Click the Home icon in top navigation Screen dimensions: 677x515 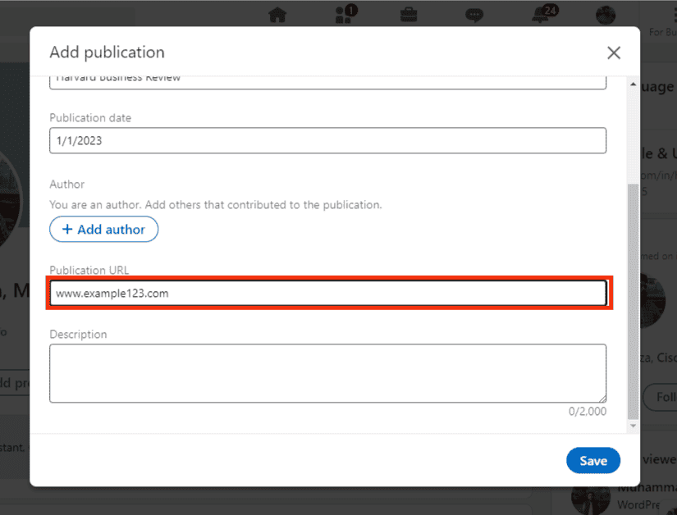tap(277, 15)
